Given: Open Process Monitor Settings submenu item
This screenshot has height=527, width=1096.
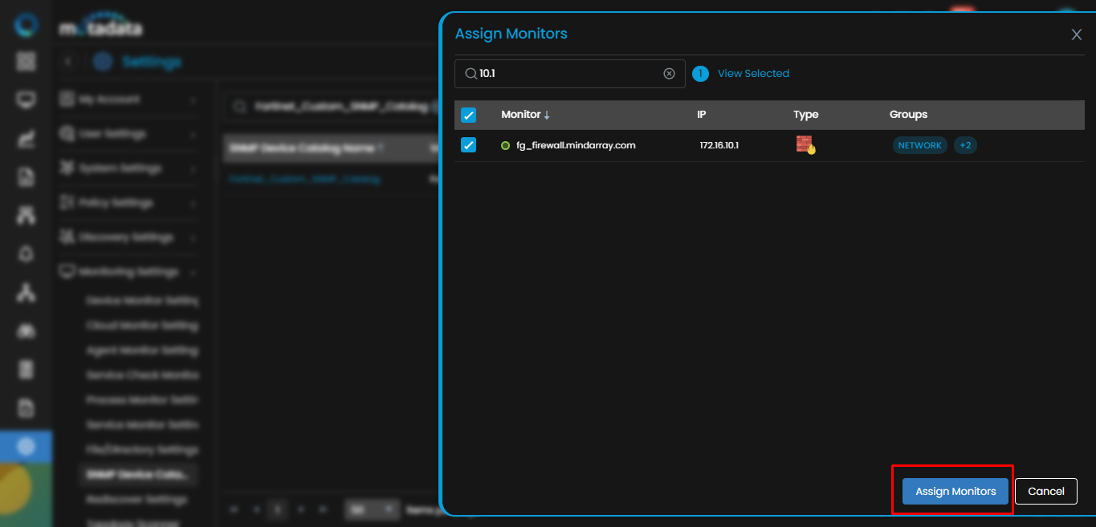Looking at the screenshot, I should click(x=141, y=400).
